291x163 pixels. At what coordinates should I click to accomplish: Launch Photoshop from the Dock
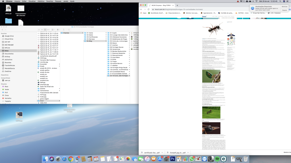click(x=172, y=159)
